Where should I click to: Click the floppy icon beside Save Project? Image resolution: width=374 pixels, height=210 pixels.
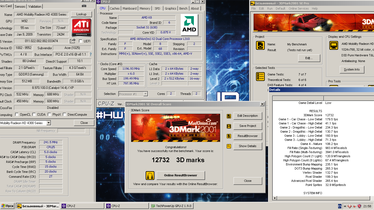pos(229,126)
